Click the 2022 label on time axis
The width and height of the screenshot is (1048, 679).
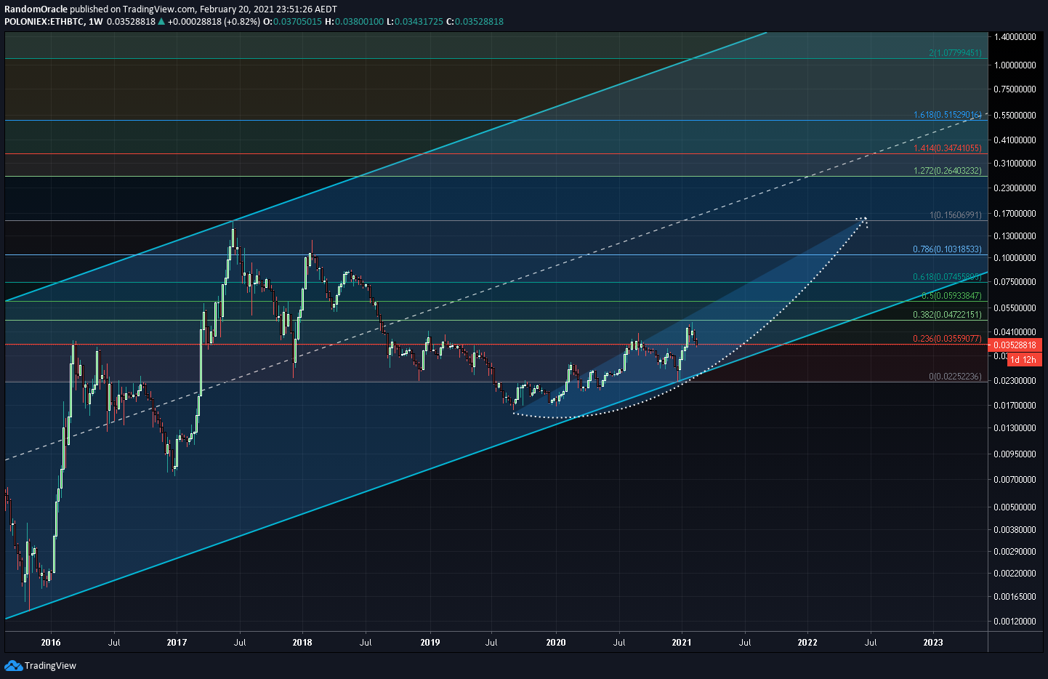(807, 642)
